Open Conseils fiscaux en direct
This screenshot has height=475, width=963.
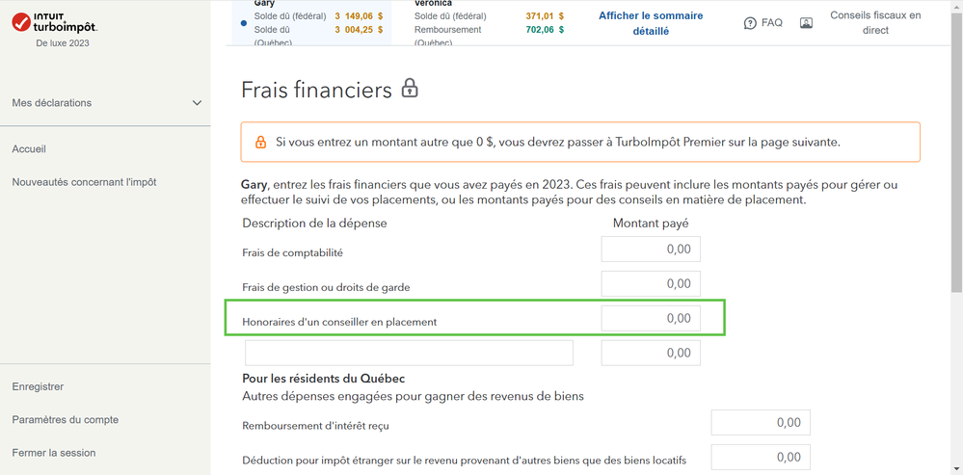point(875,23)
